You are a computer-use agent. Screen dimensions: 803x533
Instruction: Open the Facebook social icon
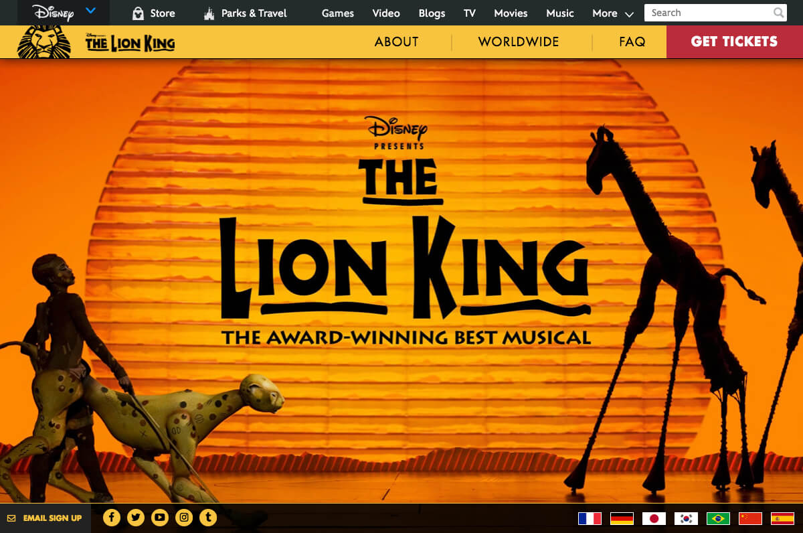112,517
